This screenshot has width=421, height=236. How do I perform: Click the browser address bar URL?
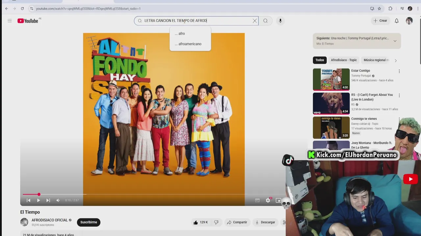click(88, 9)
